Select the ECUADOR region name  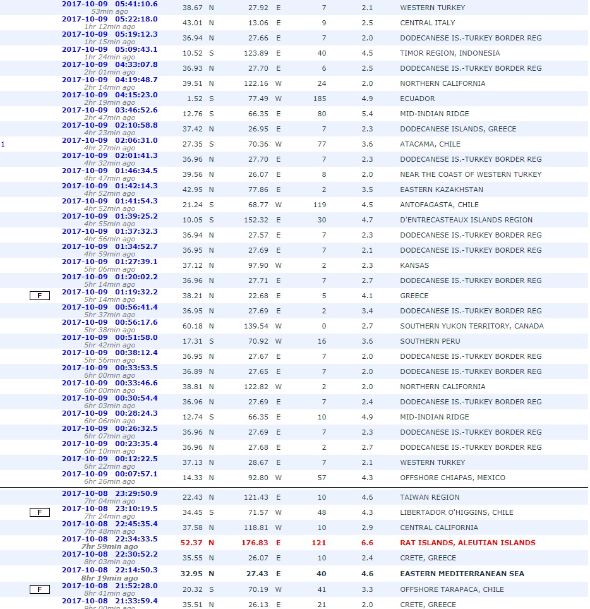[x=417, y=99]
